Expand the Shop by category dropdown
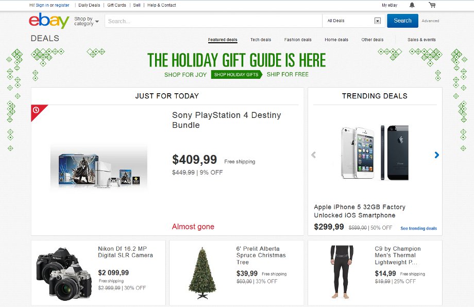Screen dimensions: 474x307 point(87,21)
